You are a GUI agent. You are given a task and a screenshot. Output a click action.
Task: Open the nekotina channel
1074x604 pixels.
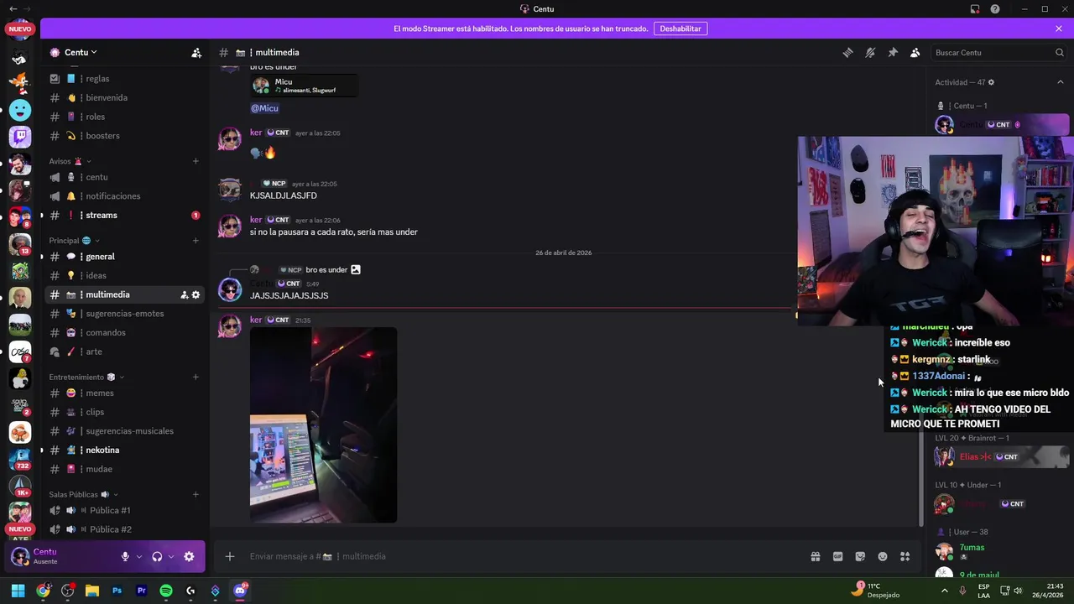pos(126,450)
